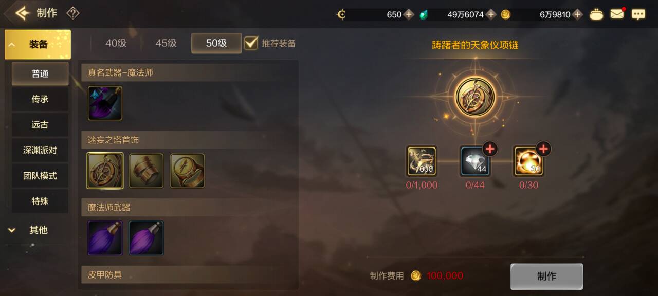Viewport: 658px width, 296px height.
Task: Switch to the 45级 tab
Action: (x=166, y=43)
